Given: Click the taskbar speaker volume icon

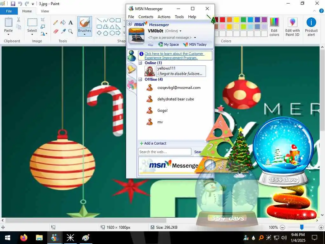Looking at the screenshot, I should point(284,238).
